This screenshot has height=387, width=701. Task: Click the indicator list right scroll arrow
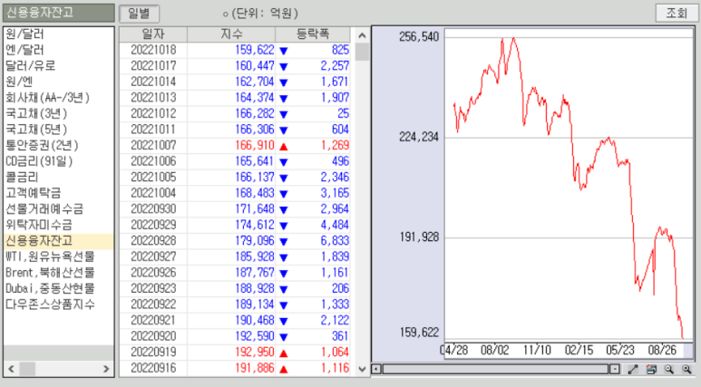tap(106, 369)
